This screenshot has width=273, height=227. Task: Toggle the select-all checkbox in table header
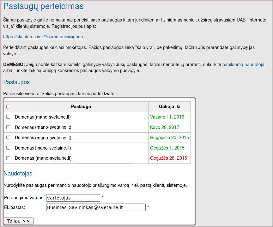[8, 107]
